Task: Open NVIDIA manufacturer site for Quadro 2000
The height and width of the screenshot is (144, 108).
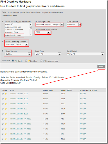Action: (x=83, y=94)
